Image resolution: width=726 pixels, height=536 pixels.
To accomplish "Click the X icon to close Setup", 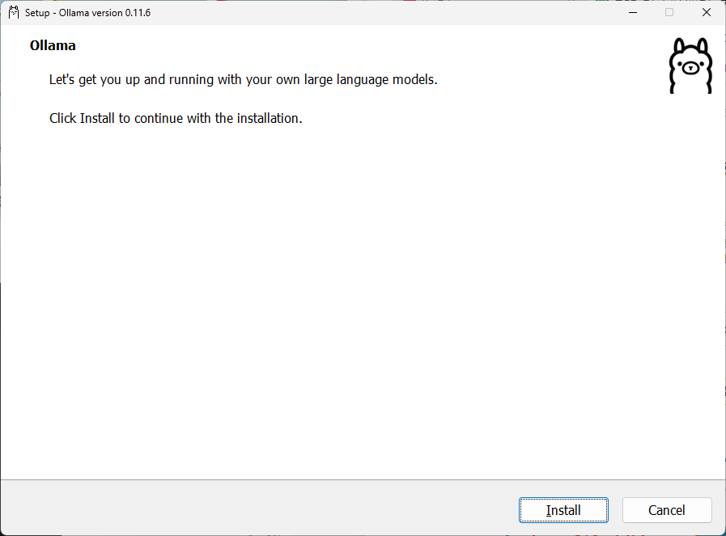I will (x=706, y=12).
